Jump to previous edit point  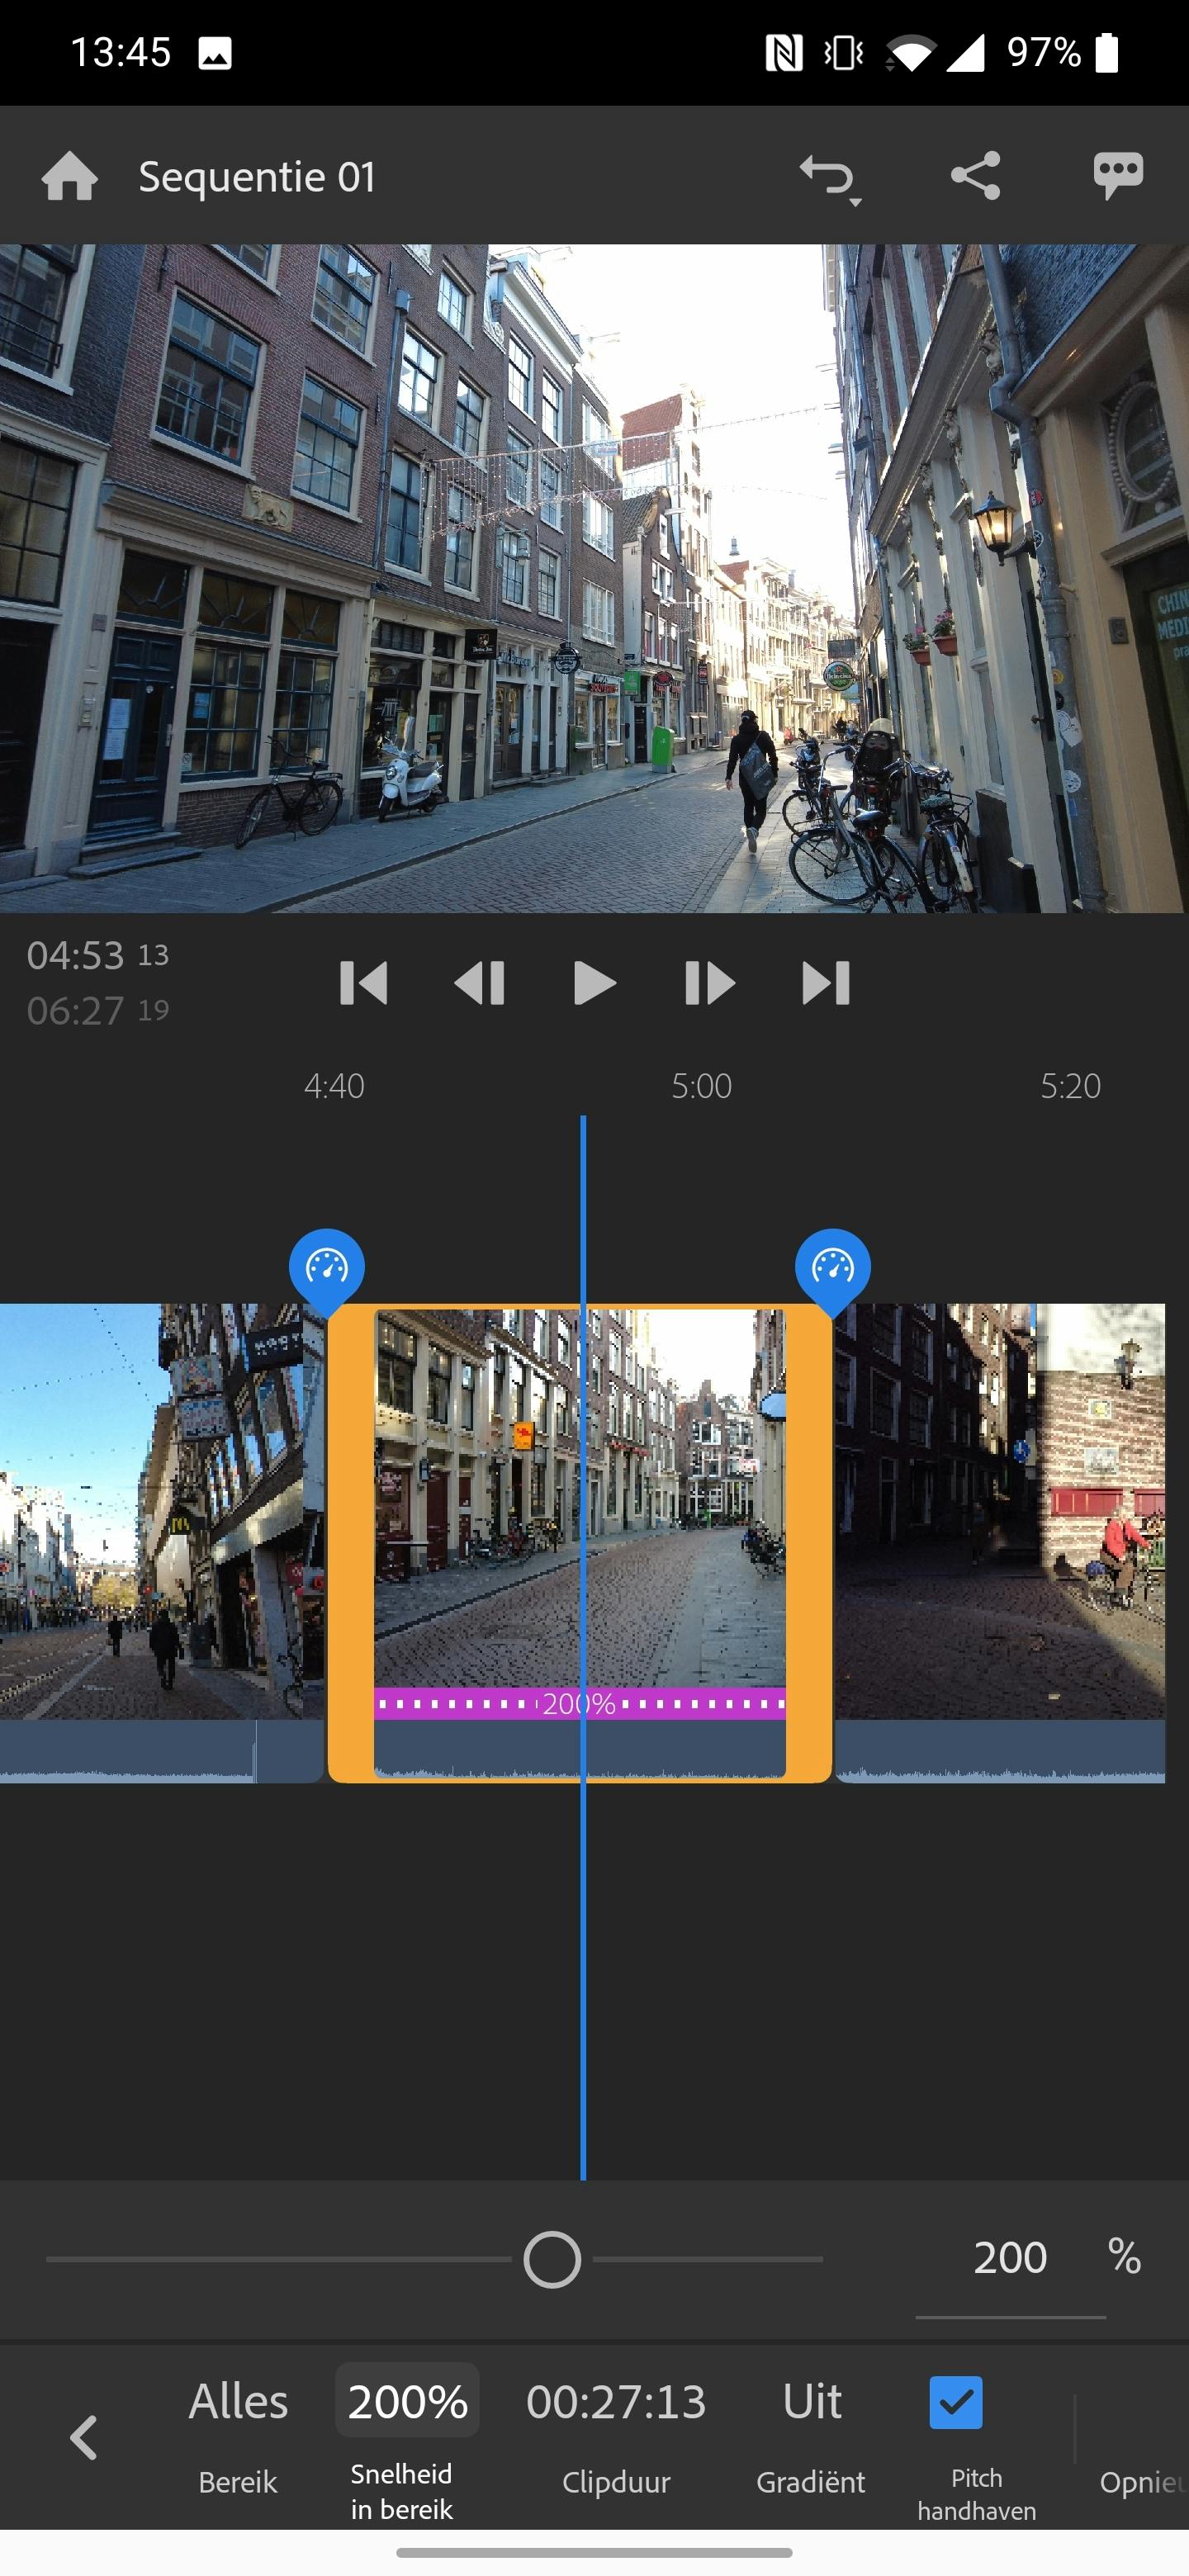tap(363, 983)
